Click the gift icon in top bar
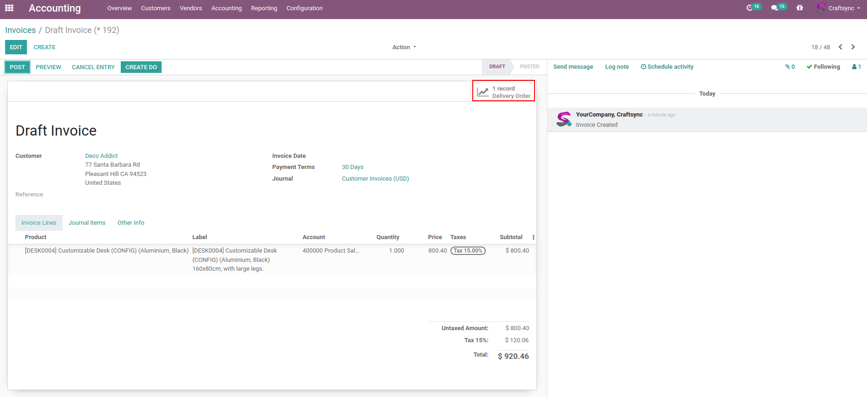Image resolution: width=867 pixels, height=397 pixels. pos(800,8)
